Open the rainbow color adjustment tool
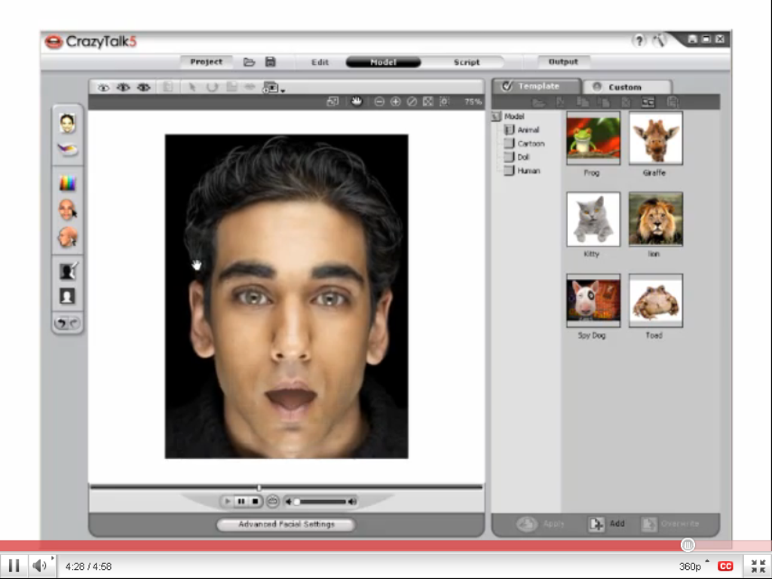Viewport: 772px width, 579px height. (67, 183)
